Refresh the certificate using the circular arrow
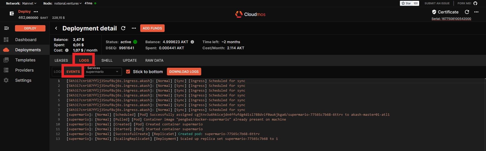This screenshot has height=151, width=486. [467, 12]
